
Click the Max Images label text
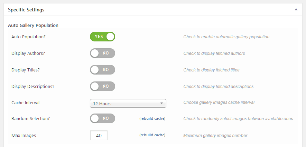[x=24, y=136]
